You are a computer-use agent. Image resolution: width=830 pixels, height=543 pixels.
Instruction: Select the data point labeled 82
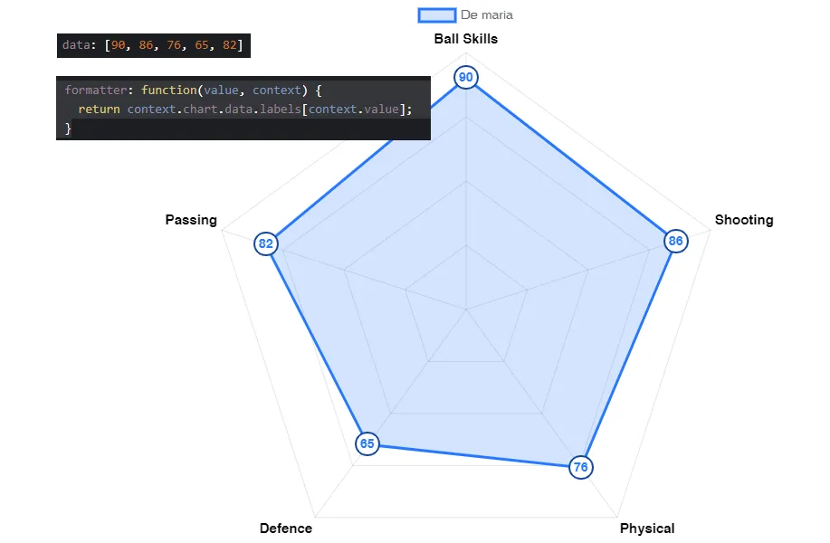(x=265, y=243)
